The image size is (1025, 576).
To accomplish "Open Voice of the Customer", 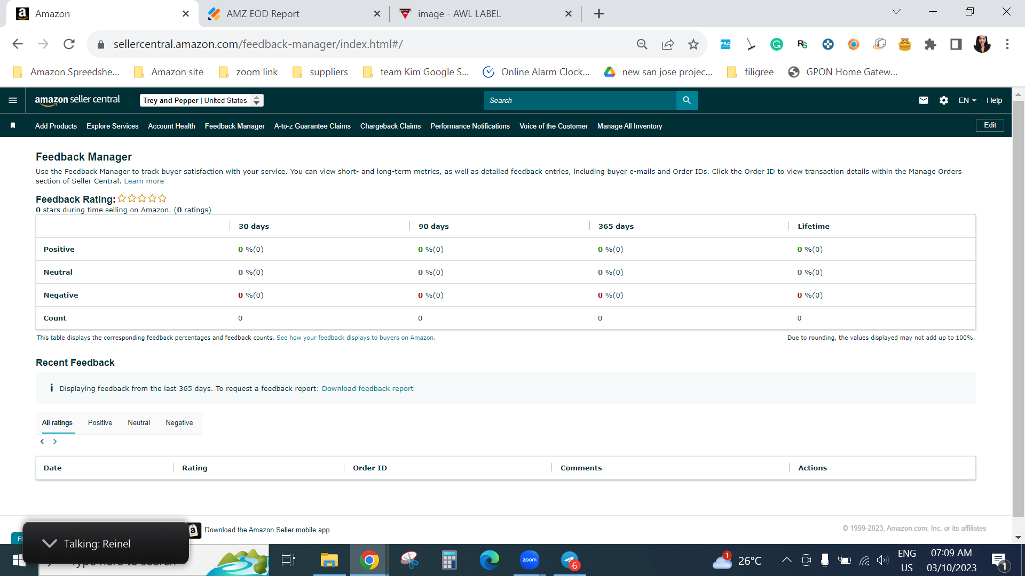I will pos(554,126).
